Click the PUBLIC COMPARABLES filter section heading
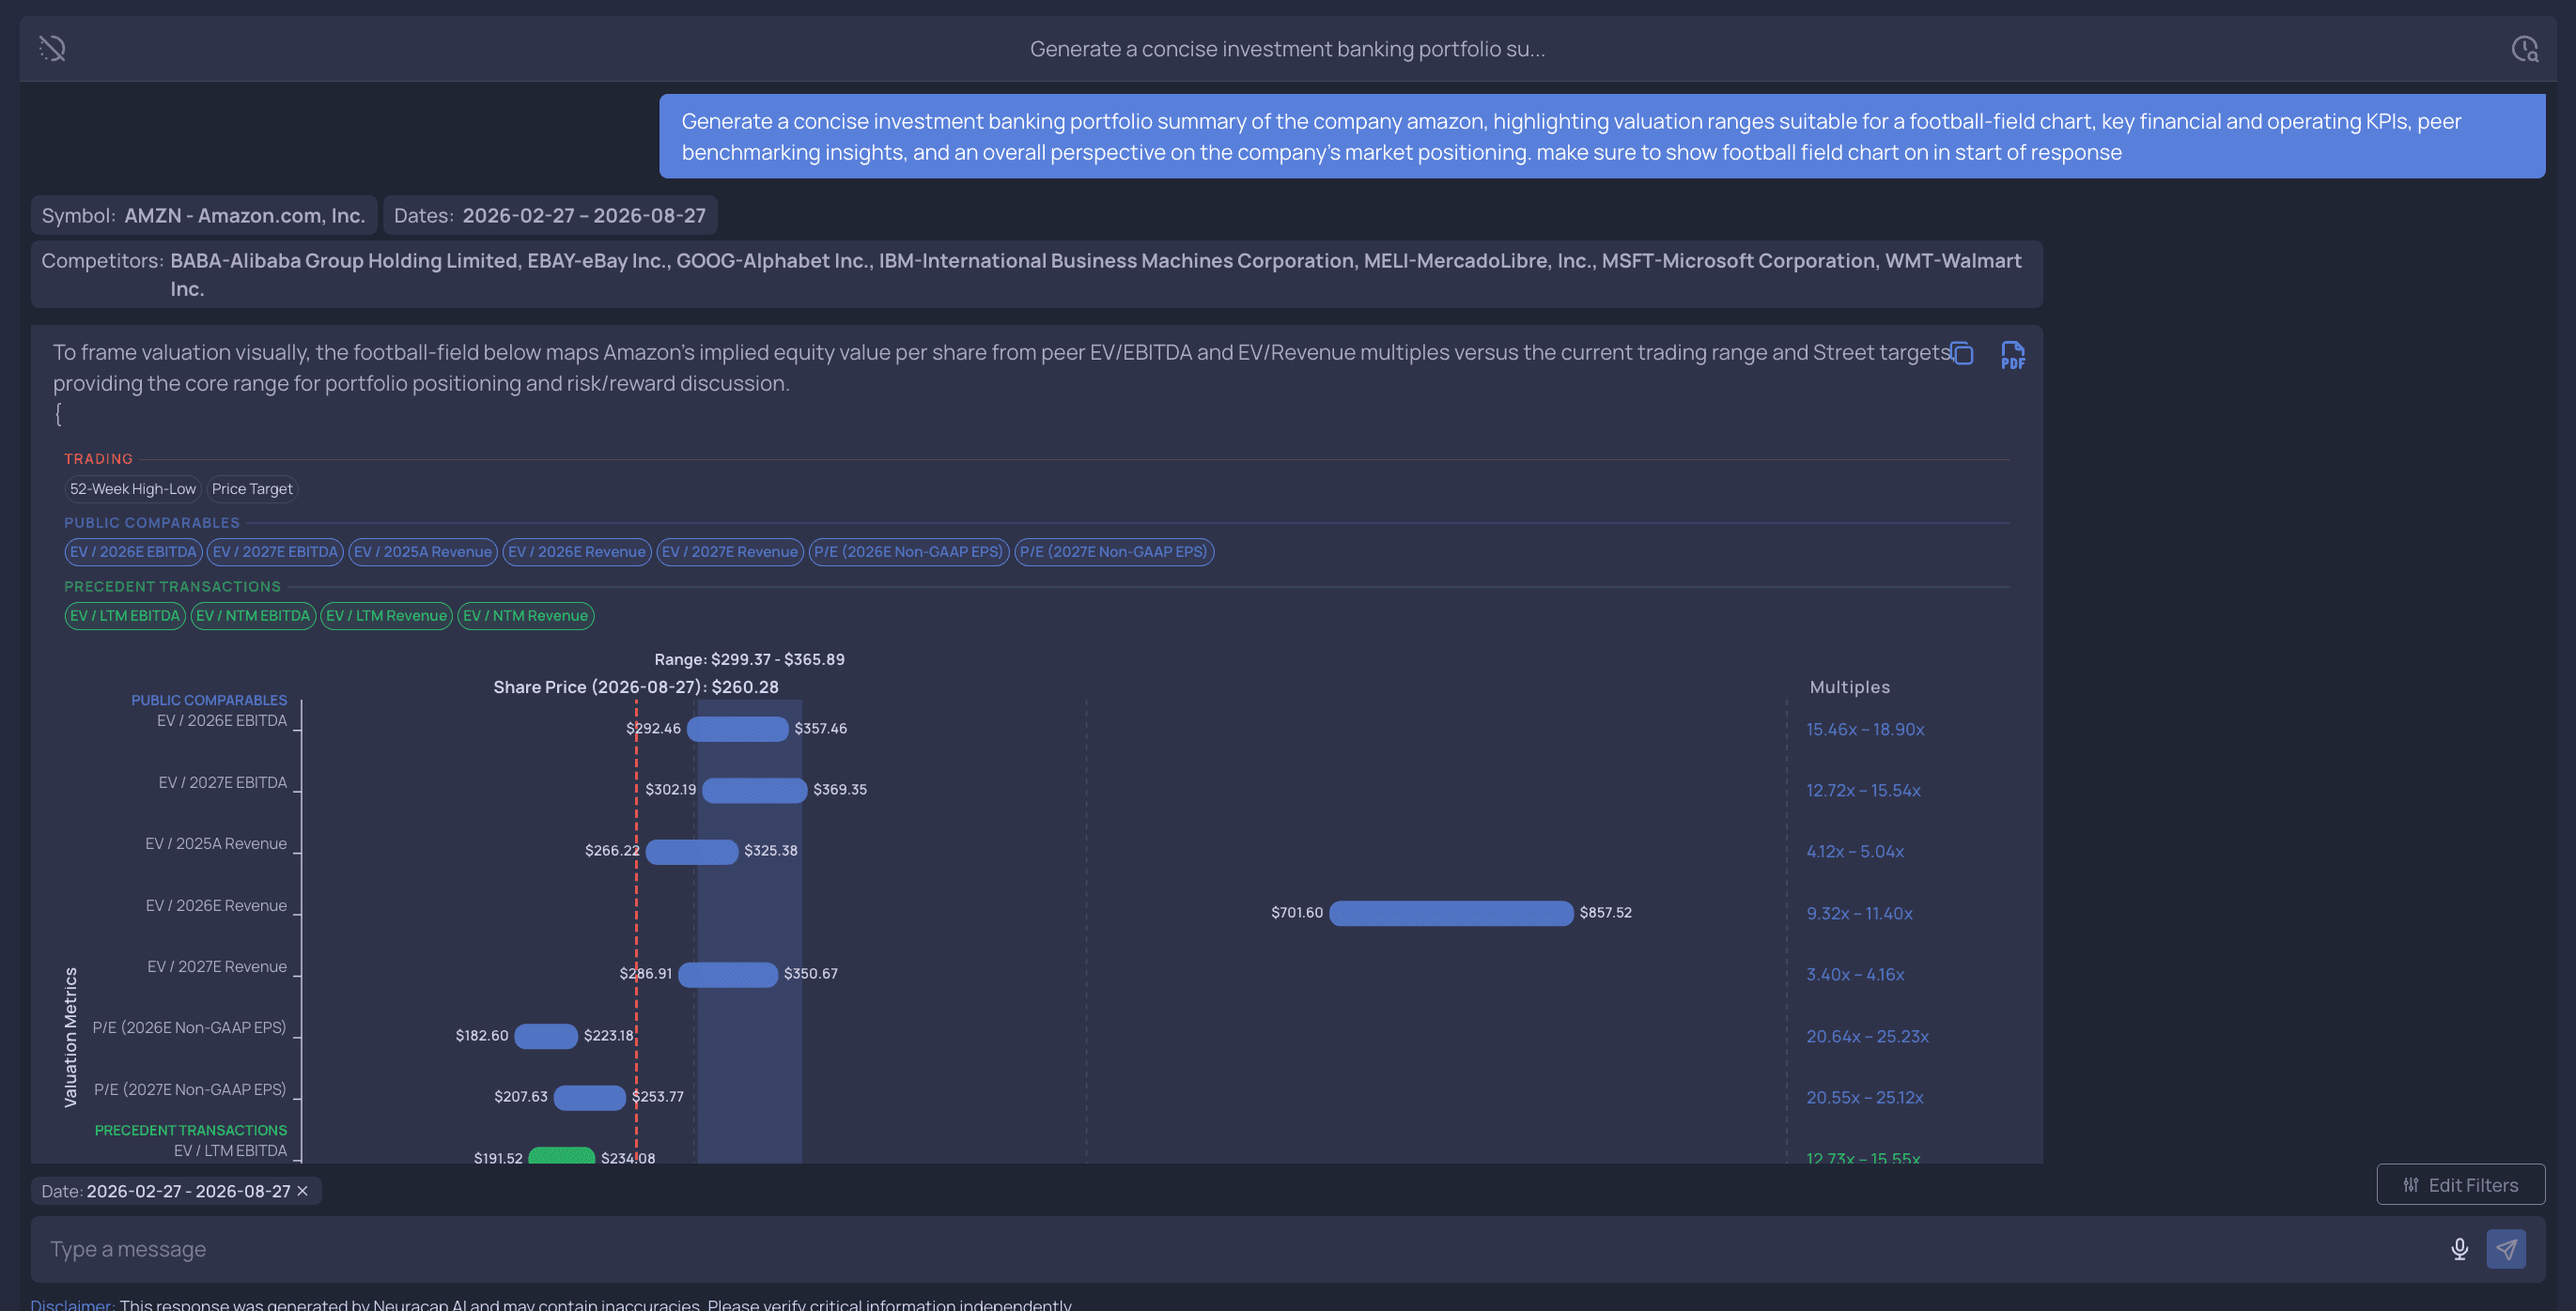The width and height of the screenshot is (2576, 1311). click(152, 523)
